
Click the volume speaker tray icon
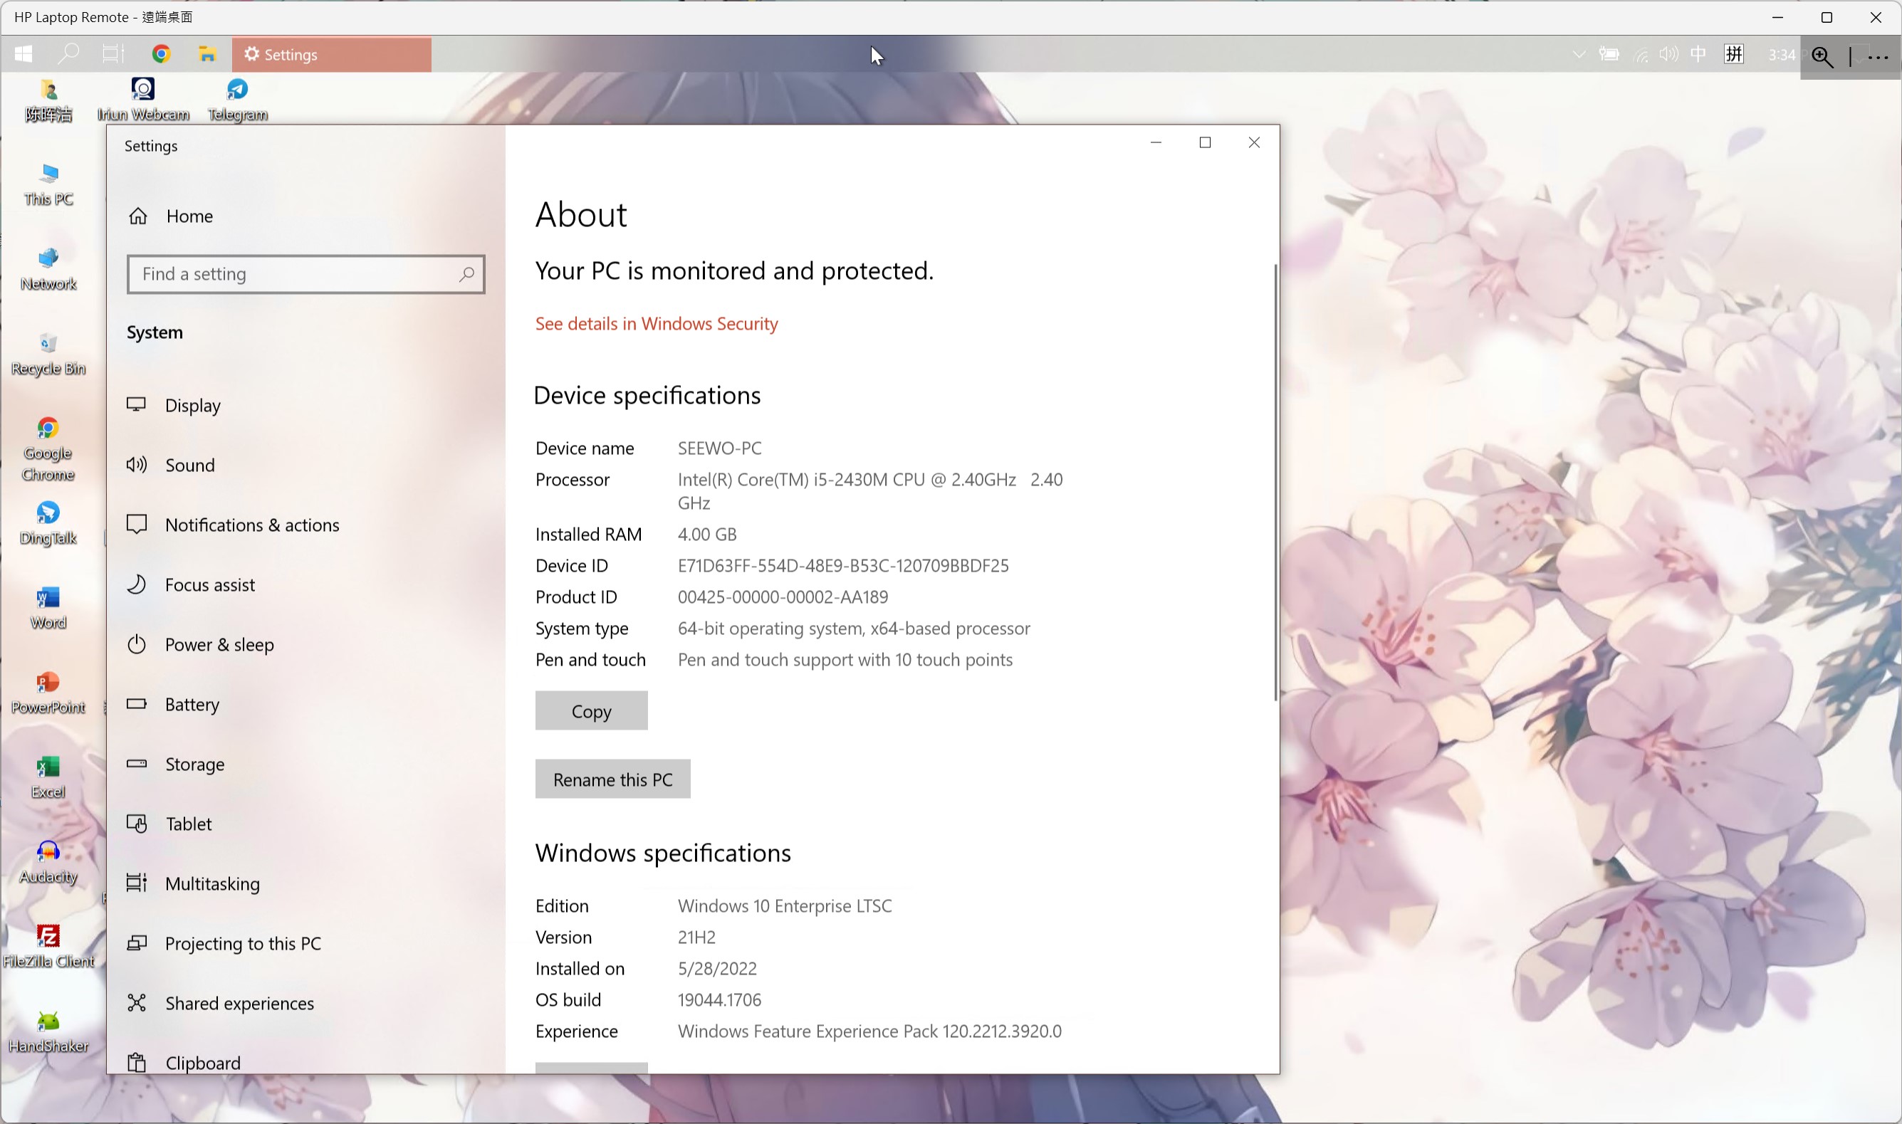click(1668, 55)
